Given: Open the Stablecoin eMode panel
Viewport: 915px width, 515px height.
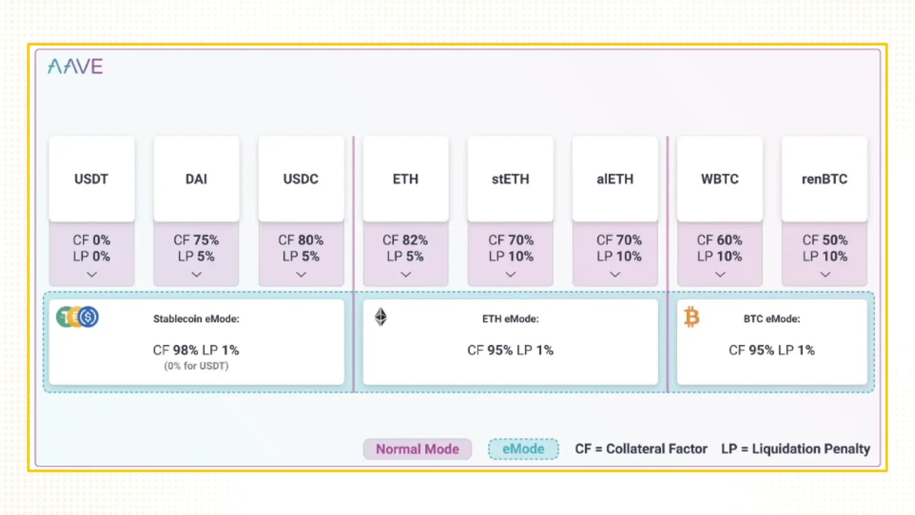Looking at the screenshot, I should coord(196,342).
